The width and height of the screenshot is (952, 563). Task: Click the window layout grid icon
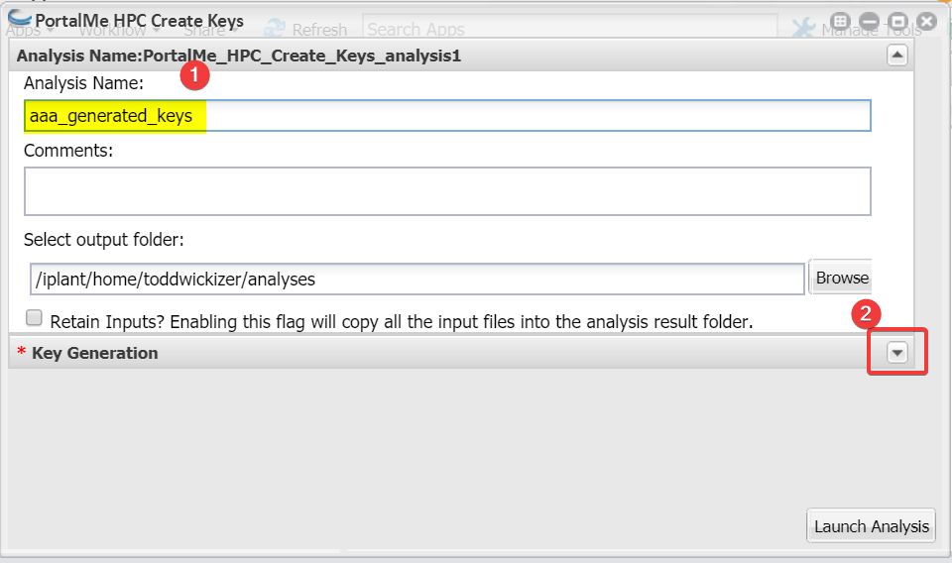pyautogui.click(x=840, y=22)
